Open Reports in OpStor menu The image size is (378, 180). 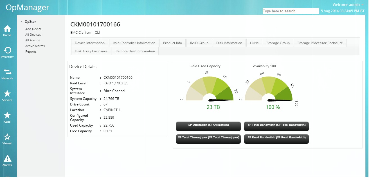[x=31, y=51]
